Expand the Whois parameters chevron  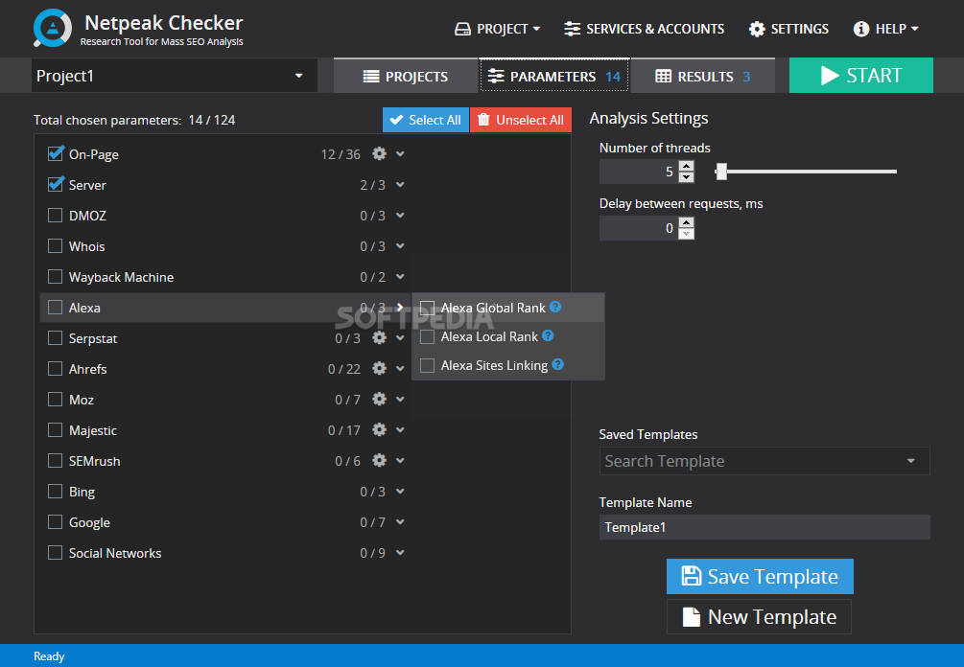pyautogui.click(x=400, y=246)
